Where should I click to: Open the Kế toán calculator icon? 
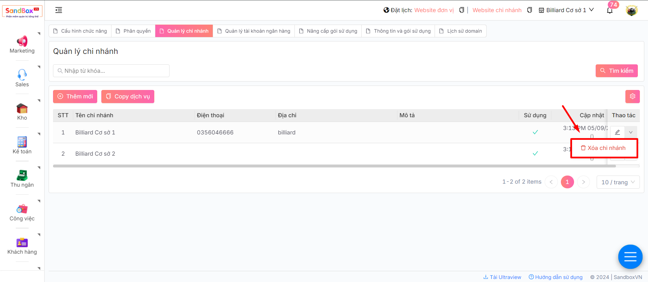pyautogui.click(x=22, y=142)
